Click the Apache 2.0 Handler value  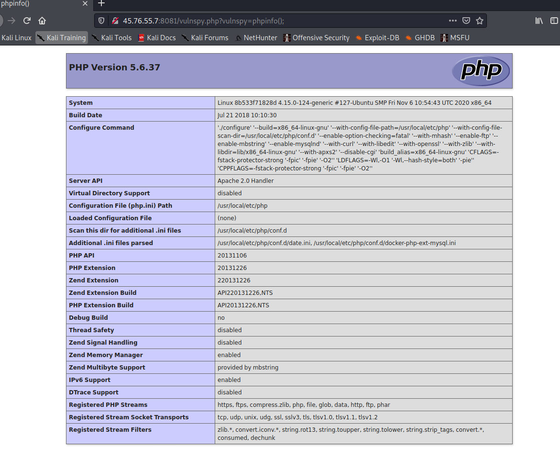click(x=246, y=180)
